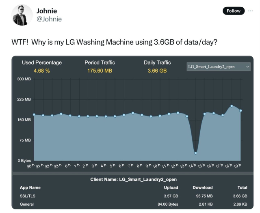Sort by the Upload column header
The height and width of the screenshot is (213, 260).
171,187
